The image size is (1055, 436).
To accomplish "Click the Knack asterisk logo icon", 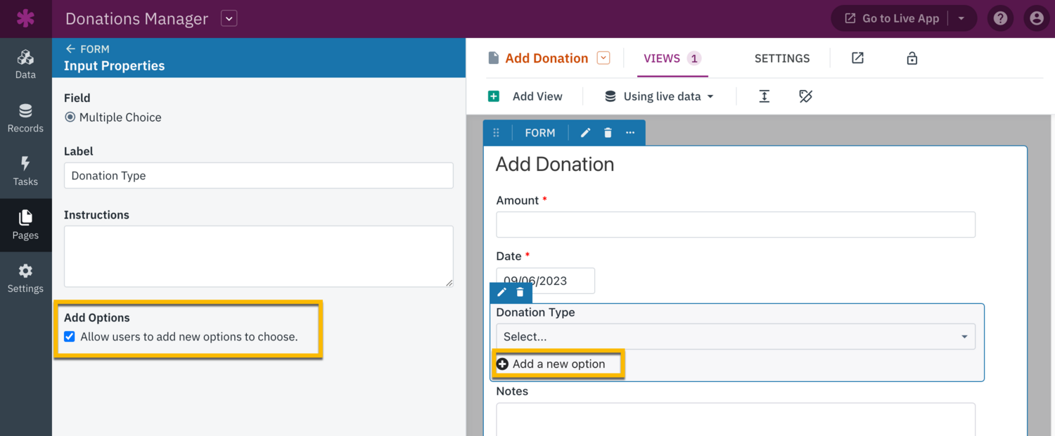I will [25, 18].
